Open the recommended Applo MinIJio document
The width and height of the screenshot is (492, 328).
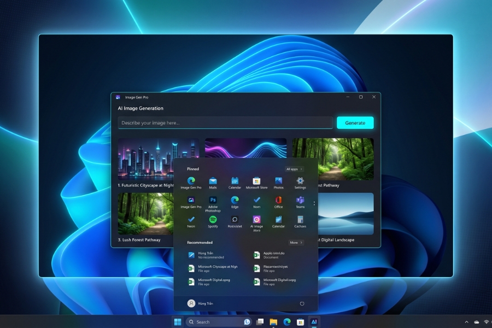pyautogui.click(x=269, y=255)
